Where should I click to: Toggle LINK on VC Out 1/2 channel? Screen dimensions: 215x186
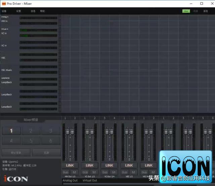[x=90, y=165]
